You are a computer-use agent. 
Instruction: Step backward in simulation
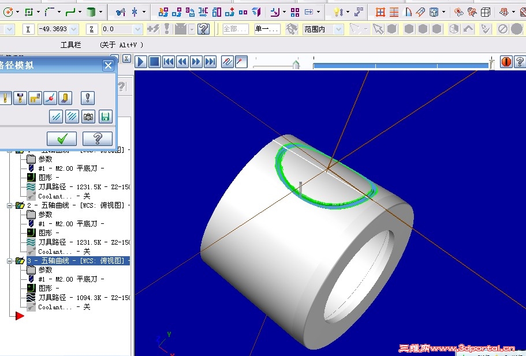[x=182, y=62]
